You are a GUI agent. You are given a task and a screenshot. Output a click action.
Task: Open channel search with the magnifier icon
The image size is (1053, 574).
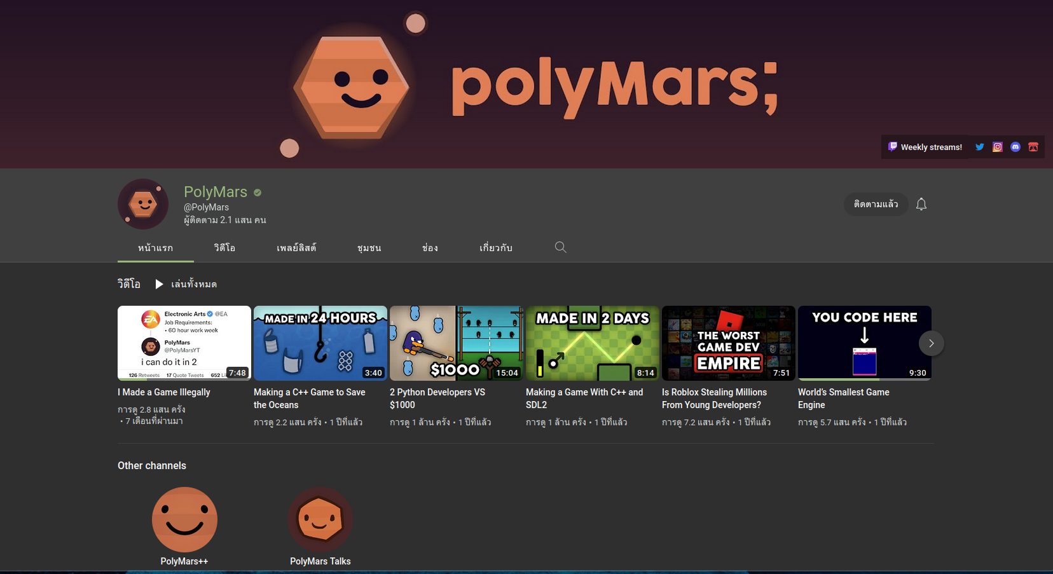pyautogui.click(x=560, y=247)
